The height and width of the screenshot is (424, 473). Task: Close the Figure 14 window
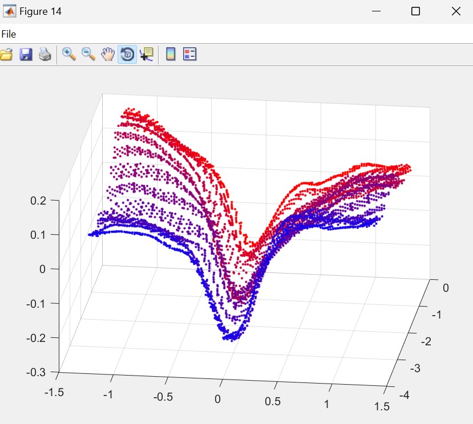[455, 11]
